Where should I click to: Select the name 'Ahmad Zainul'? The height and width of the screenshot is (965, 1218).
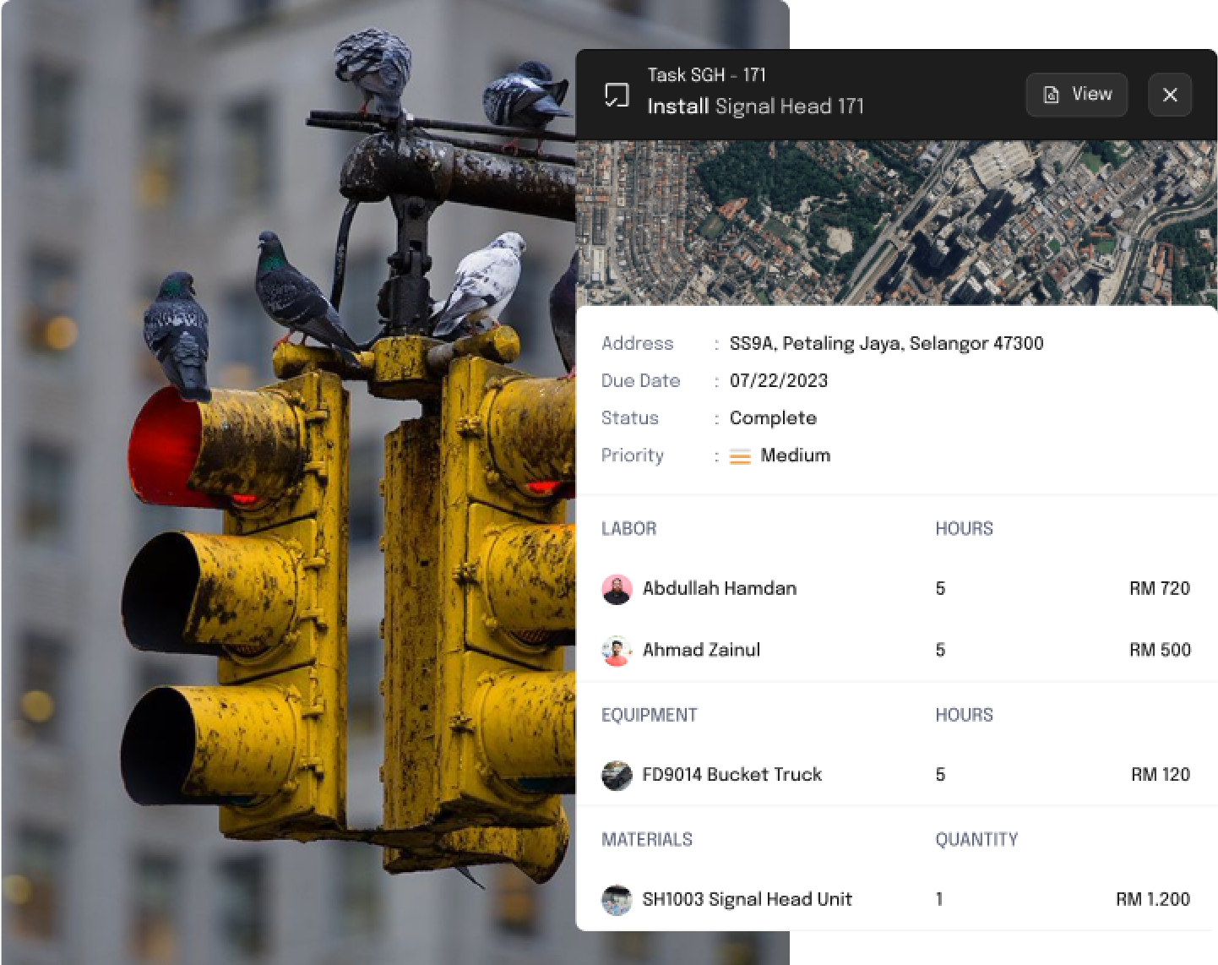(701, 650)
